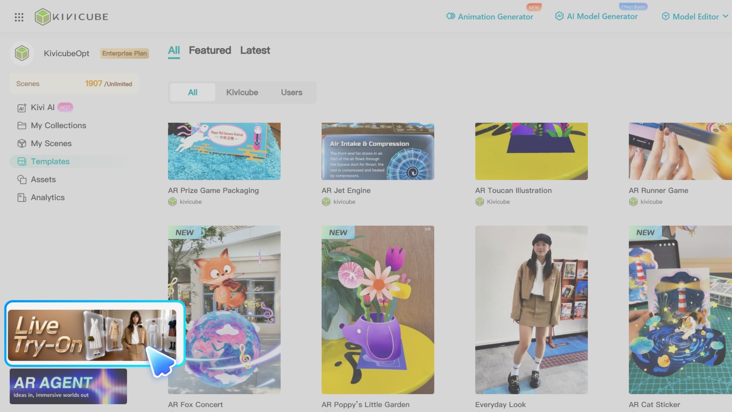
Task: Click the AI Model Generator icon
Action: (559, 16)
